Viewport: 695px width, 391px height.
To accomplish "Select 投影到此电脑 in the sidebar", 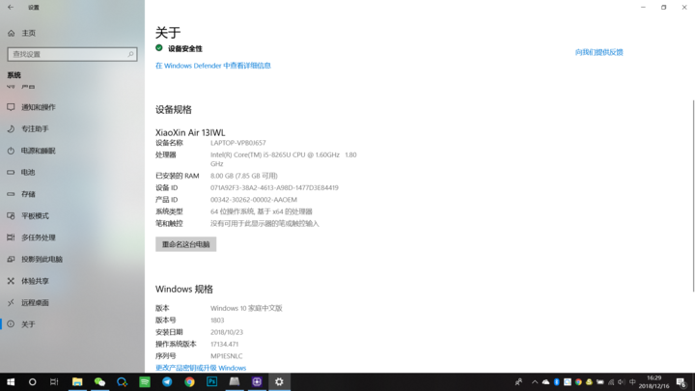I will (x=42, y=259).
